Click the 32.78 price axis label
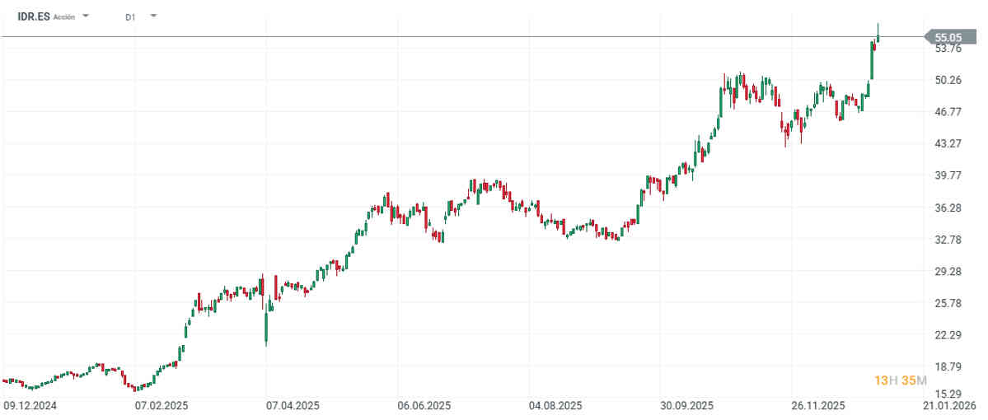Image resolution: width=988 pixels, height=420 pixels. [949, 240]
